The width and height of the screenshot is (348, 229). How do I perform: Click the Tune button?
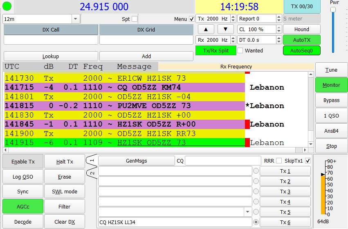pyautogui.click(x=331, y=70)
